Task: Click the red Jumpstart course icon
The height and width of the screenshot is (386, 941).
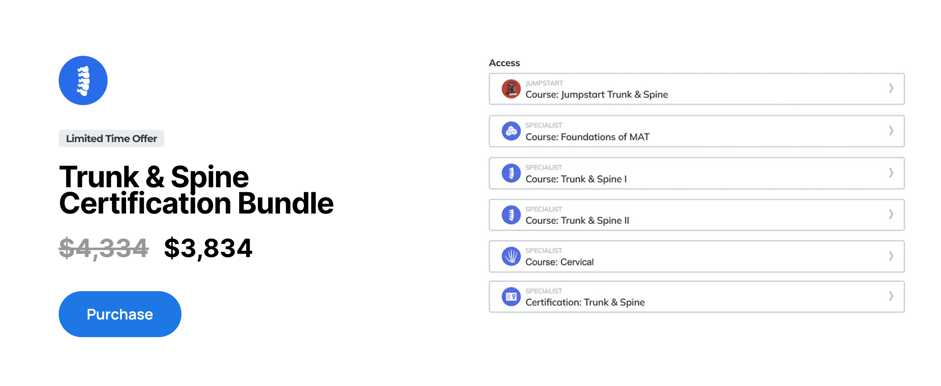Action: click(511, 89)
